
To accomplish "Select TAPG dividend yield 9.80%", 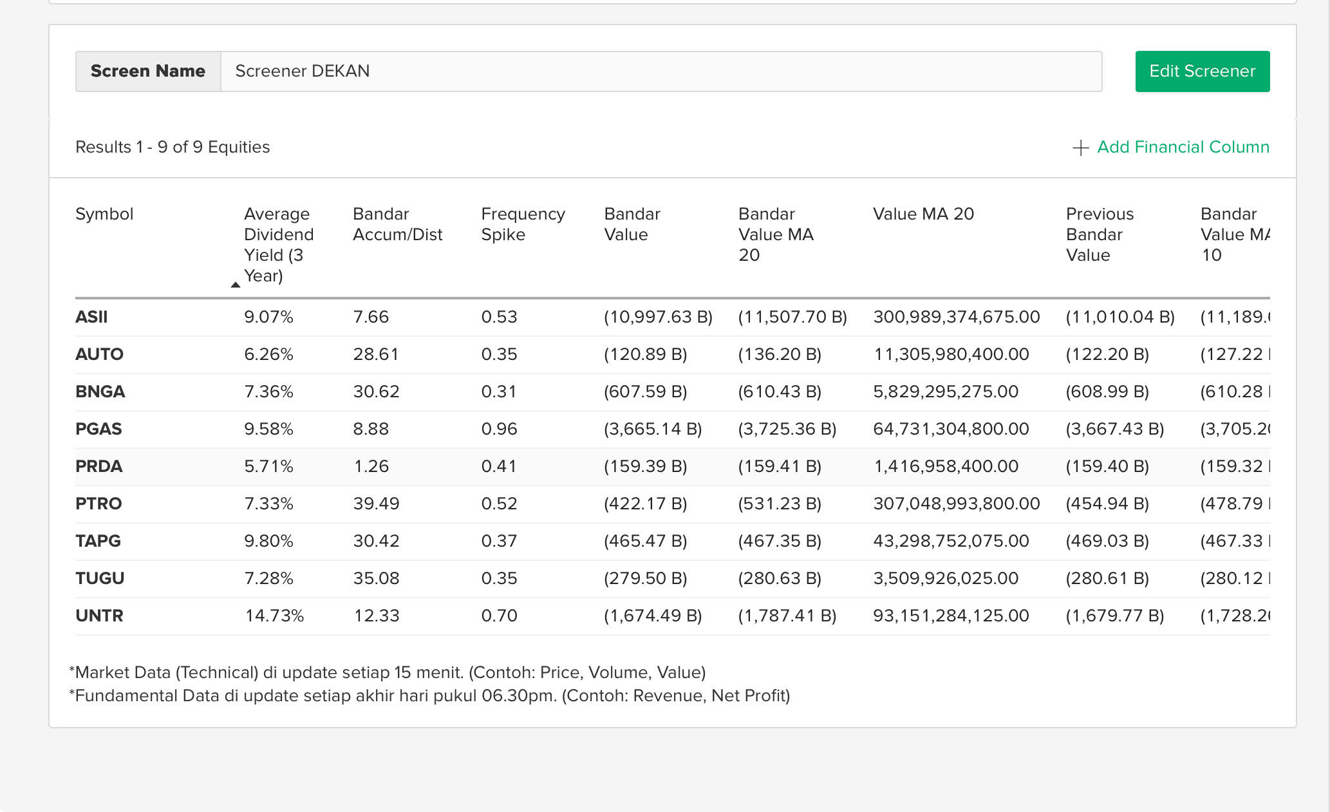I will pos(268,542).
